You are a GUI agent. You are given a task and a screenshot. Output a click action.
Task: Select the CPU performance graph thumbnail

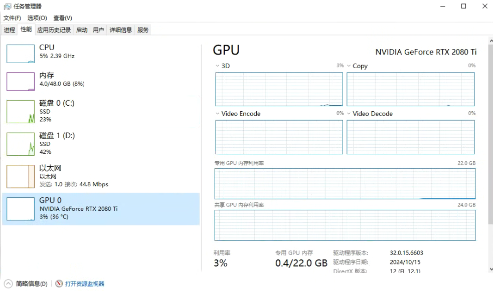[x=21, y=54]
